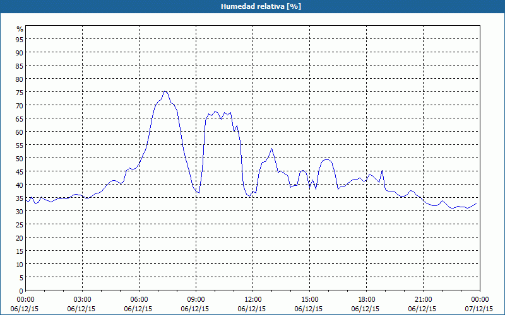Click the 06:00 time label on the x-axis
Image resolution: width=505 pixels, height=315 pixels.
(139, 300)
